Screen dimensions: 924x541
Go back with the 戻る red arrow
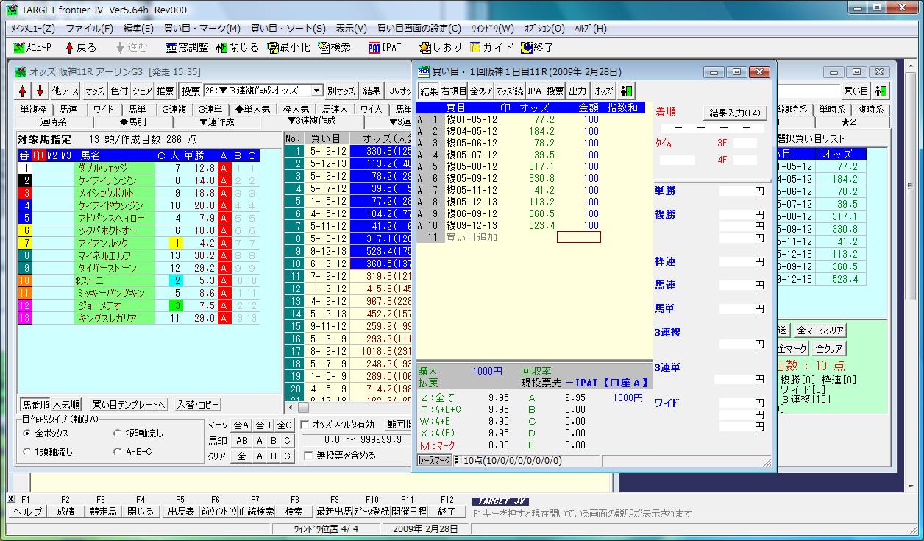point(81,47)
